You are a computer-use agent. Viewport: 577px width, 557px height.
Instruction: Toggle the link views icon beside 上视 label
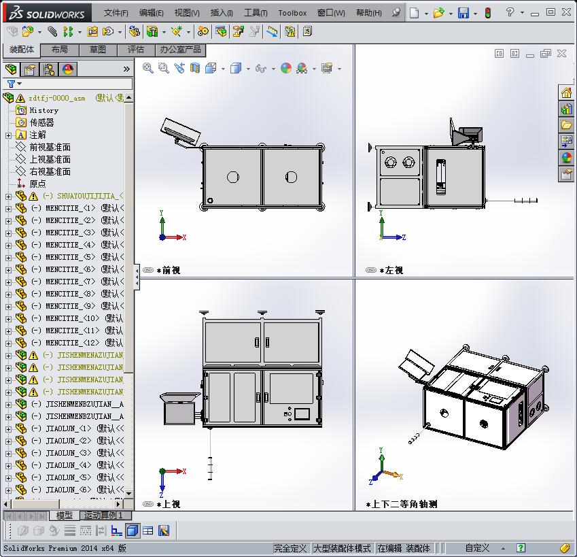click(x=148, y=504)
